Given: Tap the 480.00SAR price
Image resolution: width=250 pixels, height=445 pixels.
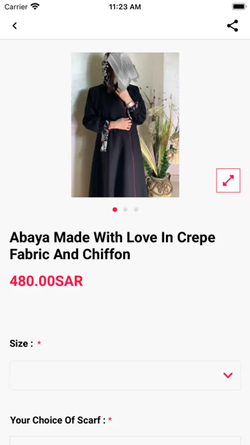Looking at the screenshot, I should [x=46, y=281].
